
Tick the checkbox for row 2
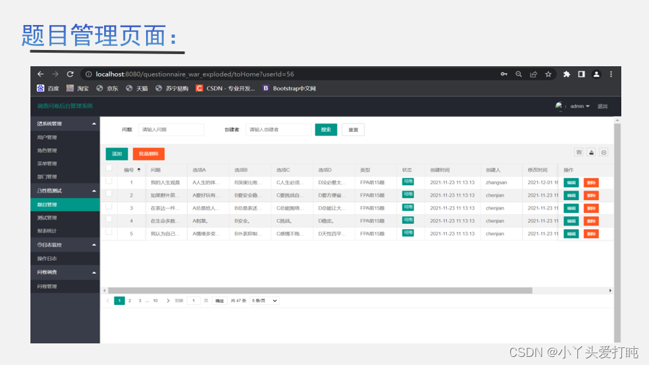click(x=109, y=193)
